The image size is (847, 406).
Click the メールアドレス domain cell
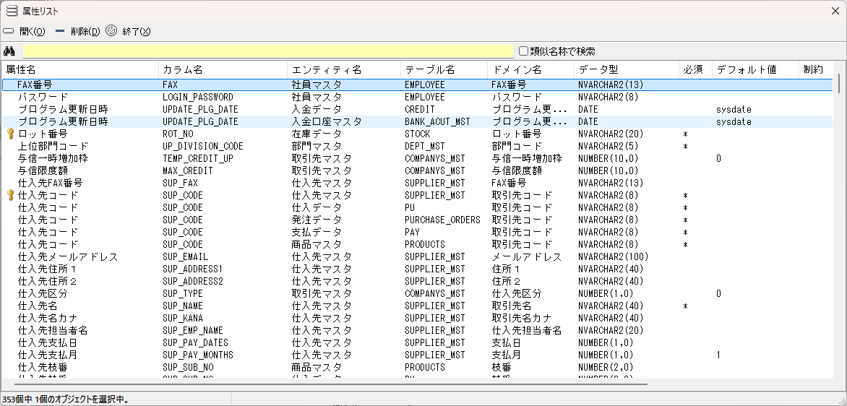[527, 257]
